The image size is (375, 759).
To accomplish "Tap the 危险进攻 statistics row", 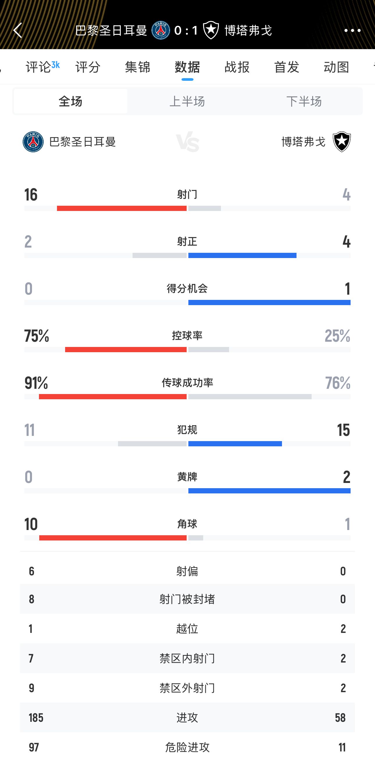I will (187, 747).
